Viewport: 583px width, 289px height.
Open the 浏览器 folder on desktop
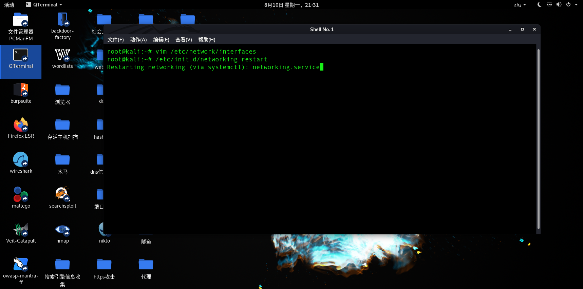point(62,94)
